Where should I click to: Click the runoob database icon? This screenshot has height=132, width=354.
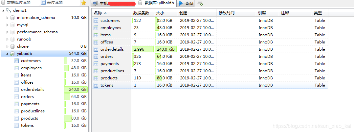[x=12, y=39]
